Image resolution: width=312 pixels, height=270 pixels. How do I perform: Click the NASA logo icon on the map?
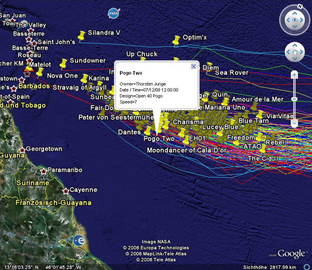114,13
